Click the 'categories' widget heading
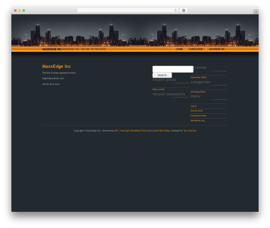This screenshot has height=228, width=270. pyautogui.click(x=200, y=82)
